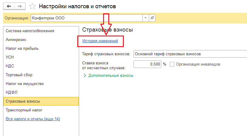This screenshot has width=247, height=136.
Task: Open Налог на прибыль section
Action: [41, 49]
